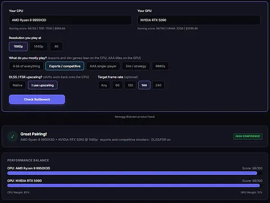
Task: Click the PERFORMANCE BALANCE heading
Action: 28,160
